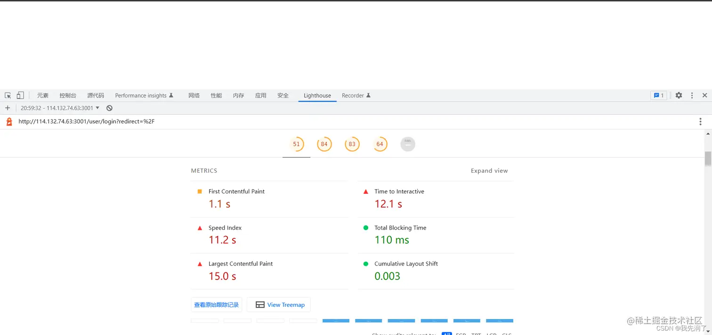
Task: Clear all Lighthouse reports icon
Action: click(x=109, y=108)
